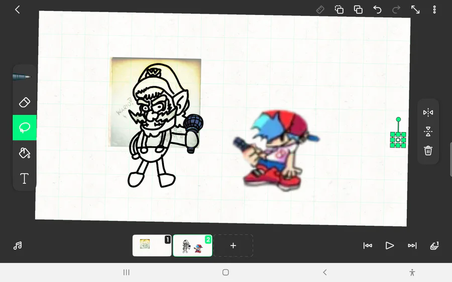
Task: Deselect the active Lasso tool
Action: point(25,128)
